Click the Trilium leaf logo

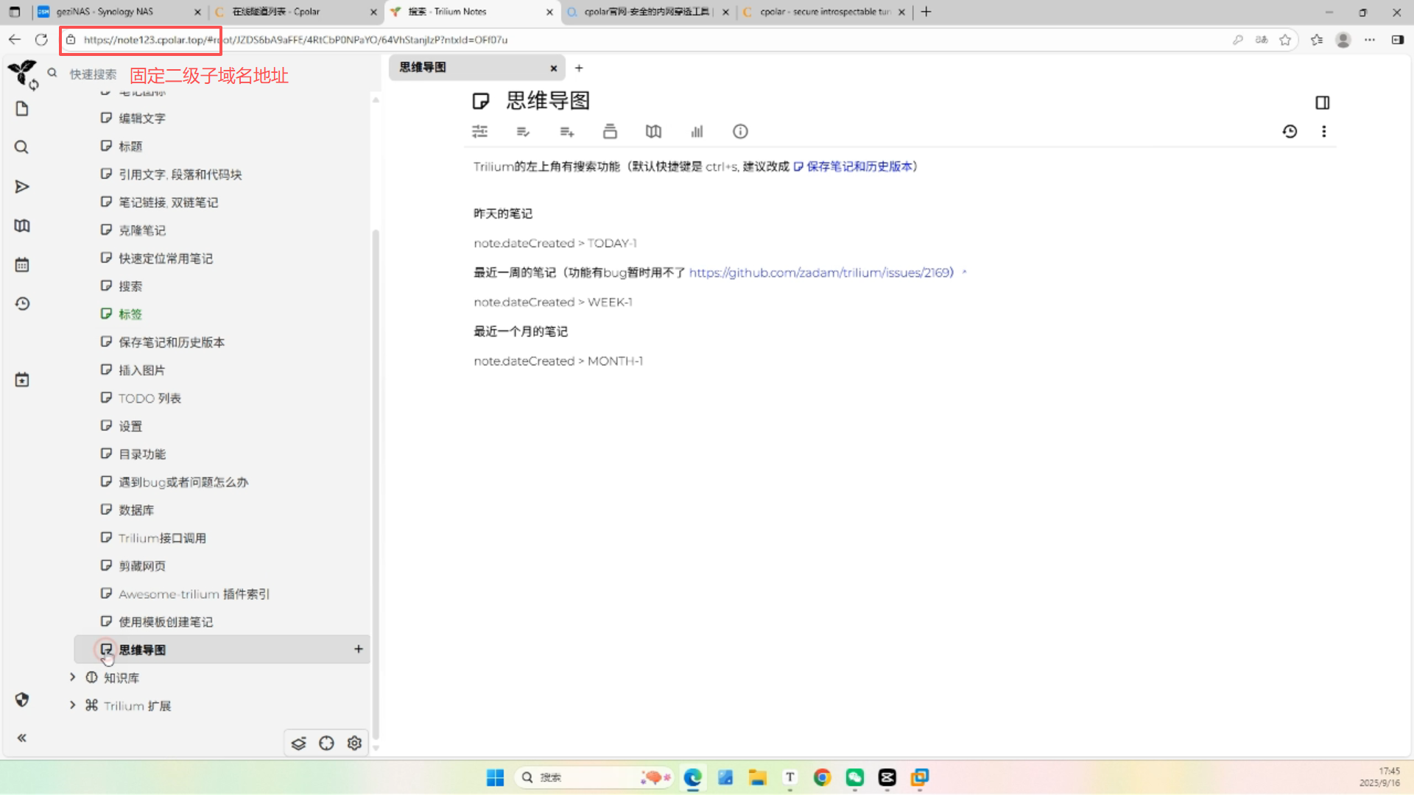(x=22, y=74)
